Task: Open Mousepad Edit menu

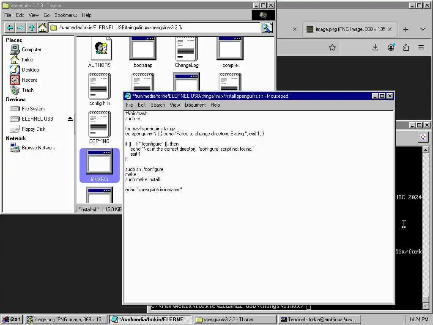Action: pyautogui.click(x=142, y=105)
